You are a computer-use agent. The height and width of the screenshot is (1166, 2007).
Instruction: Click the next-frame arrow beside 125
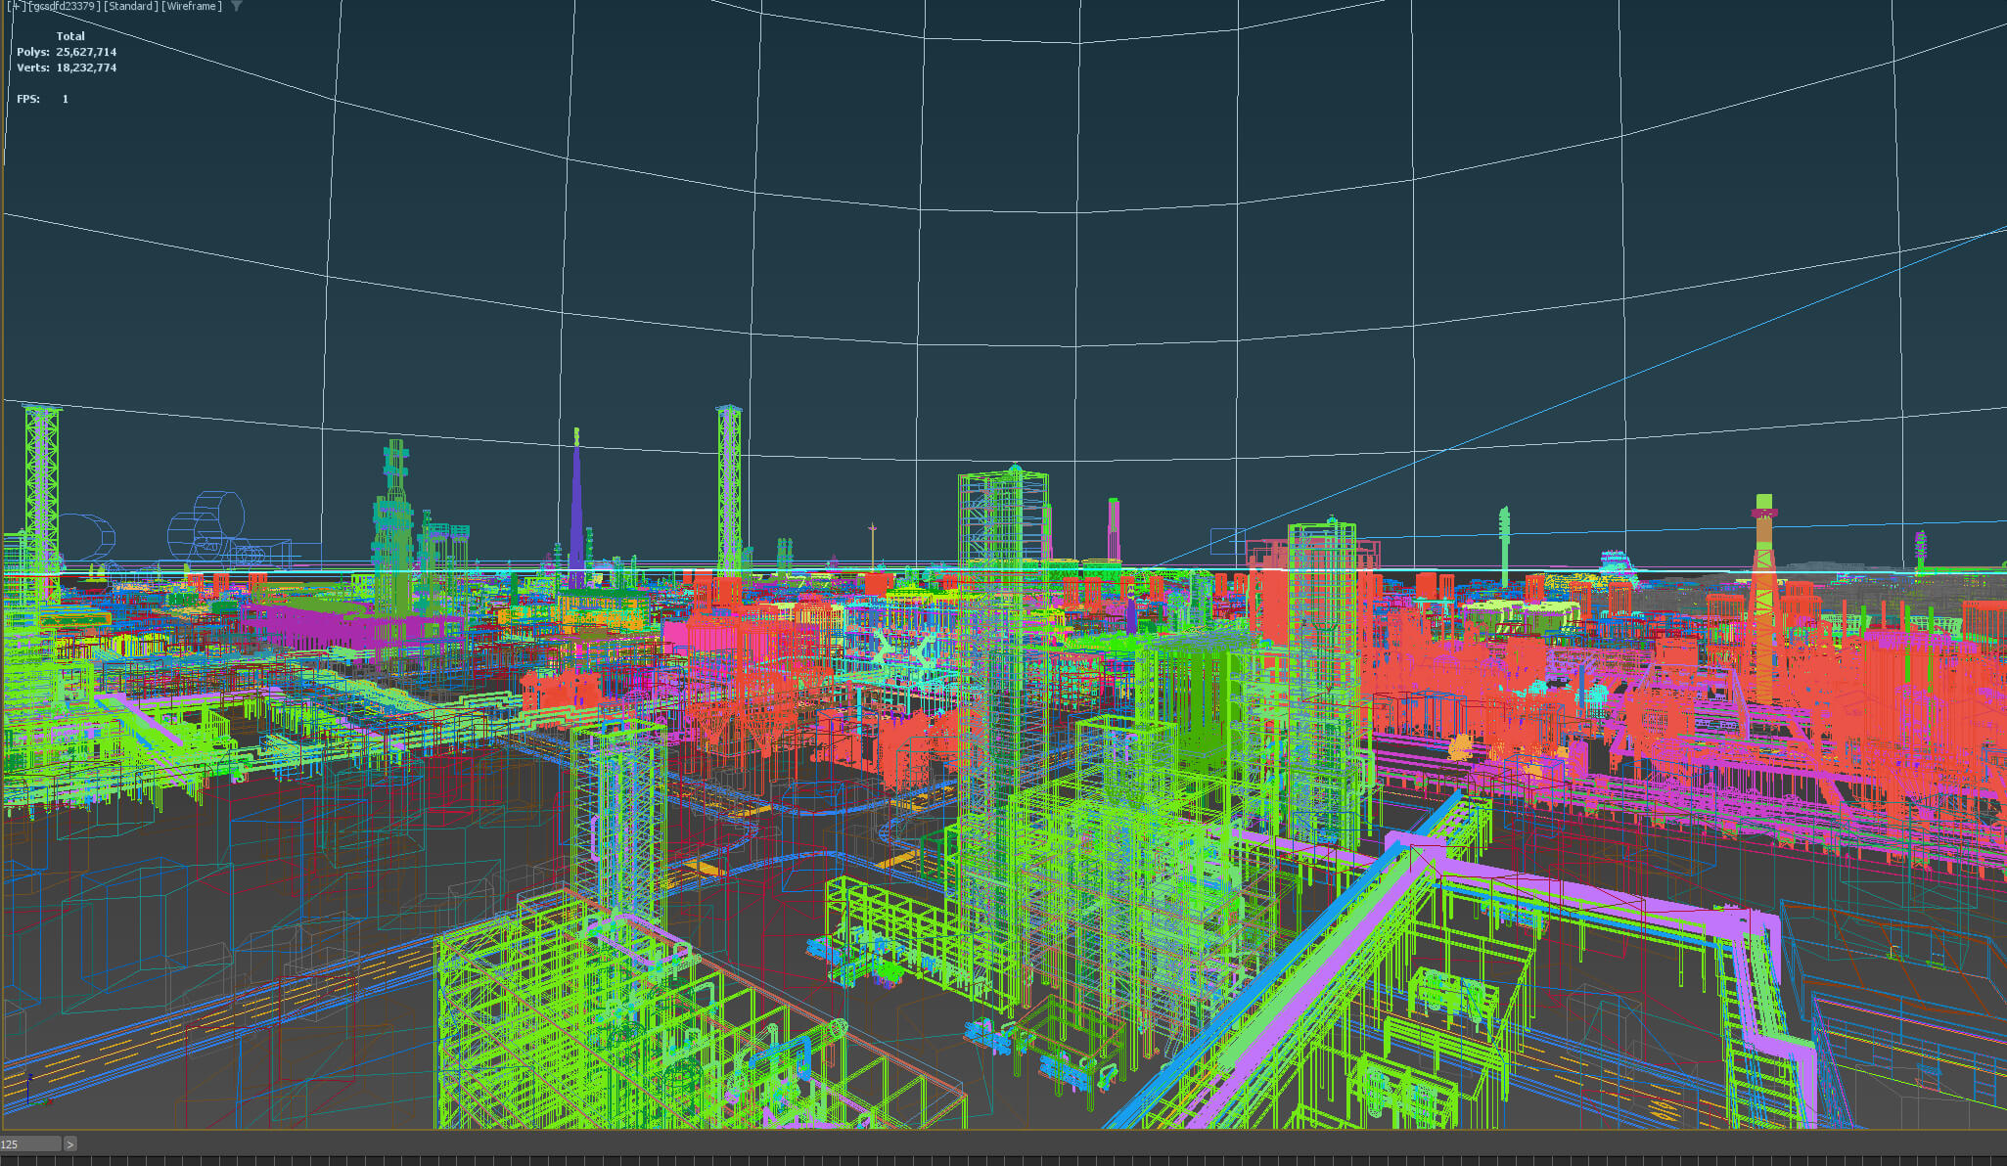coord(70,1144)
